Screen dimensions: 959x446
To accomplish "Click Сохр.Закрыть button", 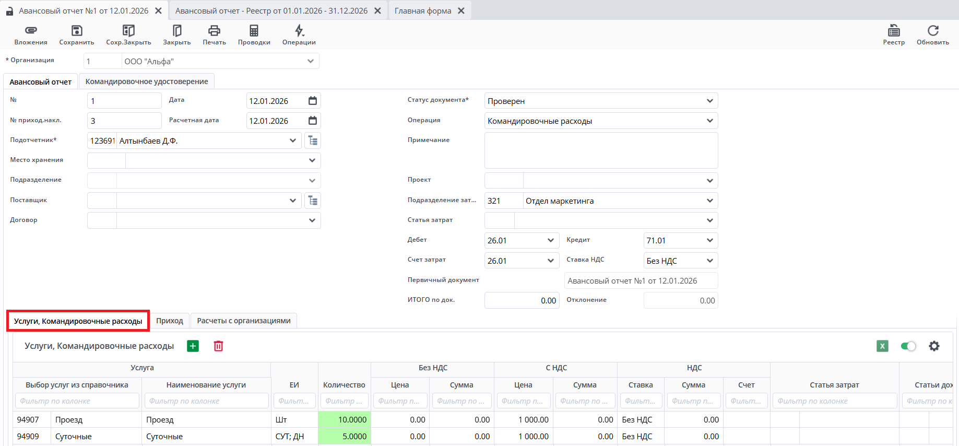I will 128,34.
